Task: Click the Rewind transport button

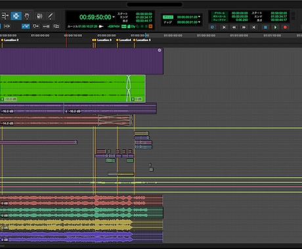Action: 234,28
